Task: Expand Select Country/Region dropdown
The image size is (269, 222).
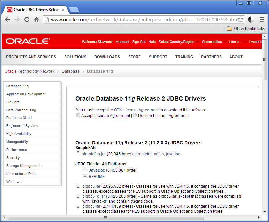Action: tap(179, 42)
